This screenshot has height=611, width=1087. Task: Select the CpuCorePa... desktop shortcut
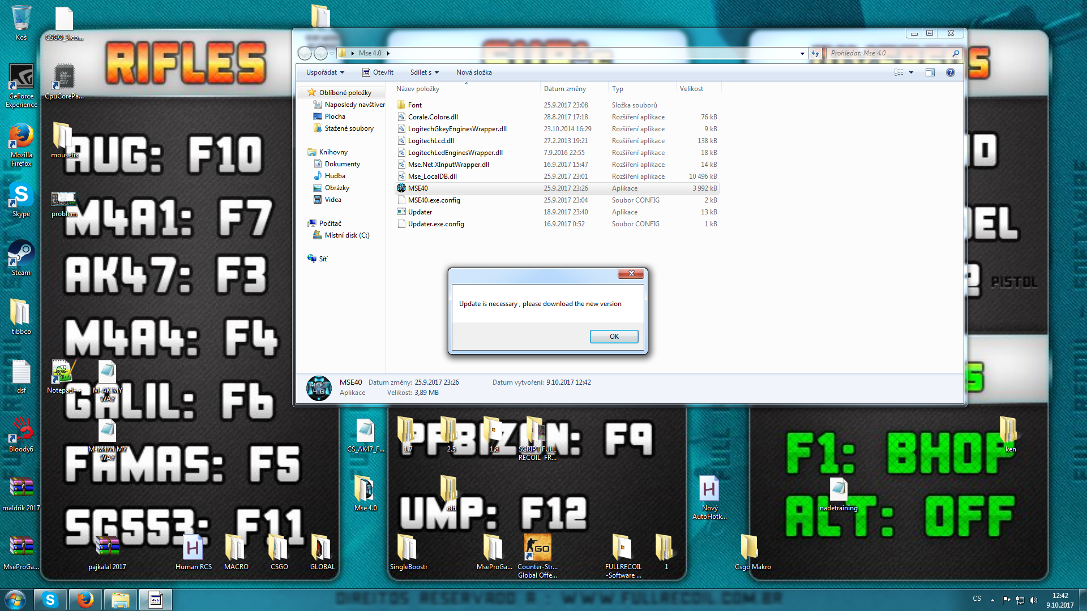pos(64,82)
